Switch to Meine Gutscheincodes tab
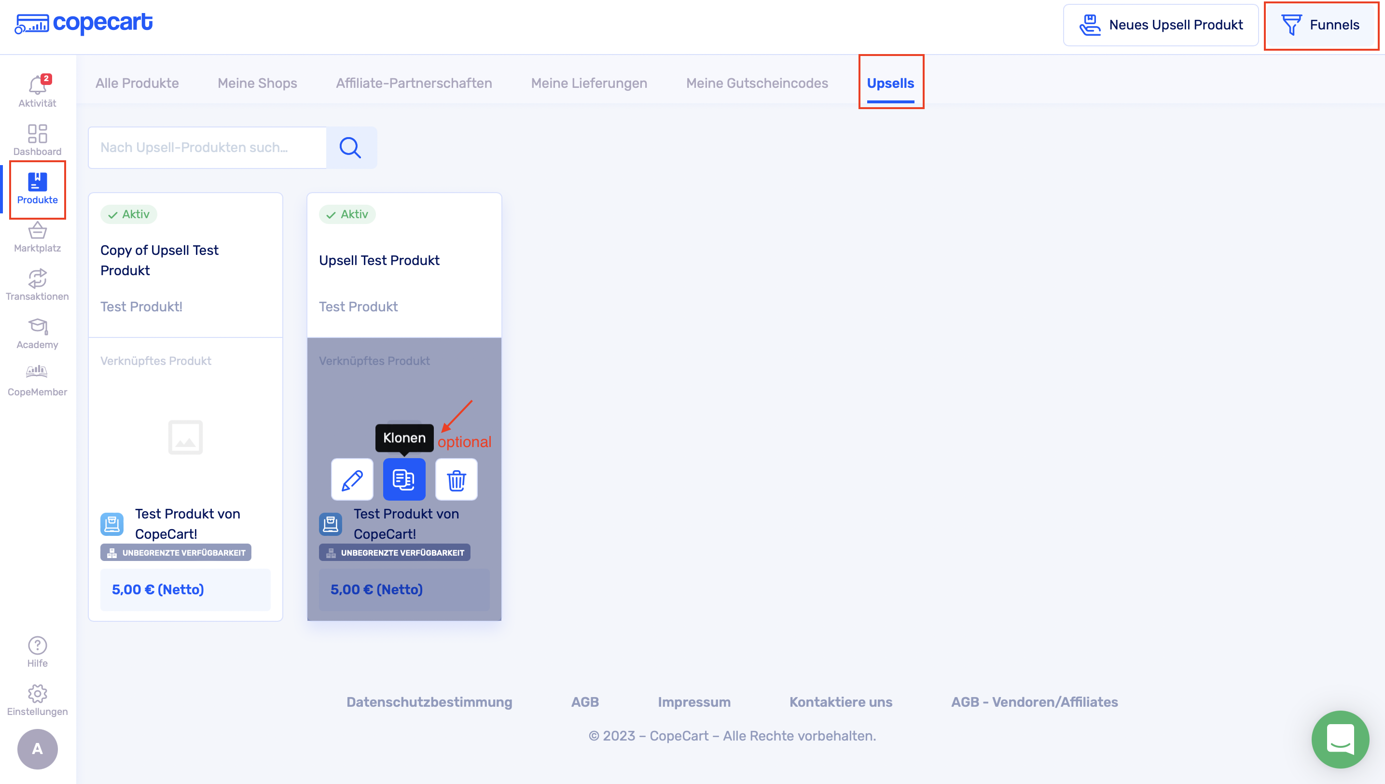The height and width of the screenshot is (784, 1385). pyautogui.click(x=756, y=84)
